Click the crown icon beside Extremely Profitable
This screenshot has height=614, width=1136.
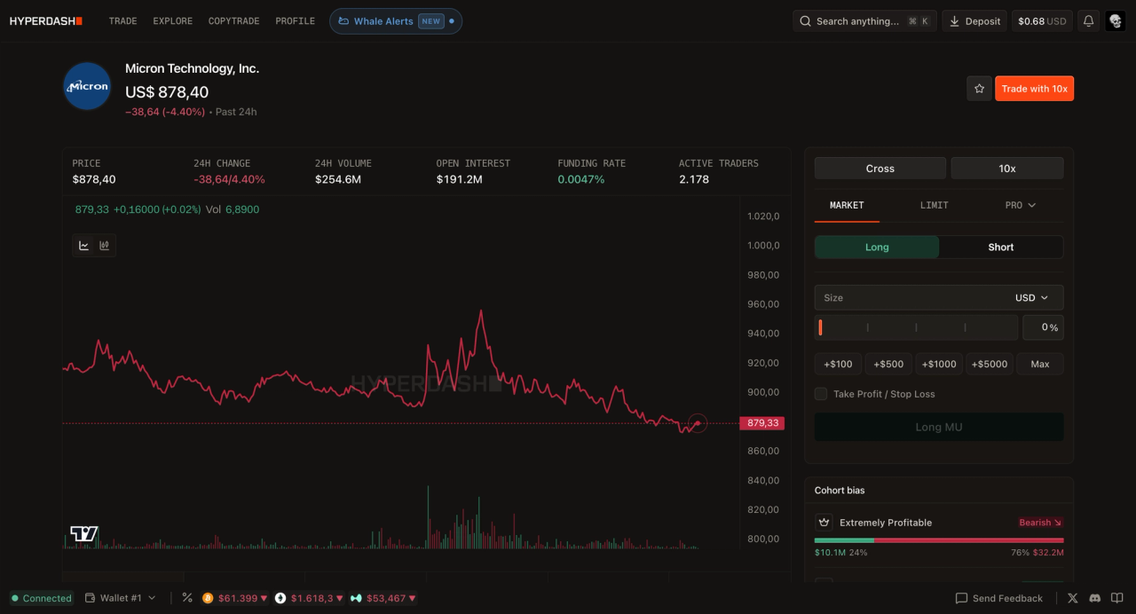click(824, 523)
